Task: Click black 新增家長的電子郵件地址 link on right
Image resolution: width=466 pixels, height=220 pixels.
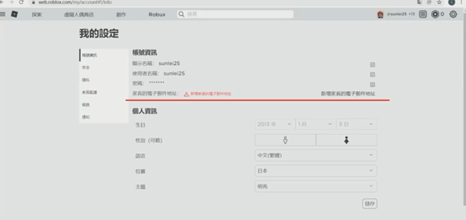Action: [348, 94]
